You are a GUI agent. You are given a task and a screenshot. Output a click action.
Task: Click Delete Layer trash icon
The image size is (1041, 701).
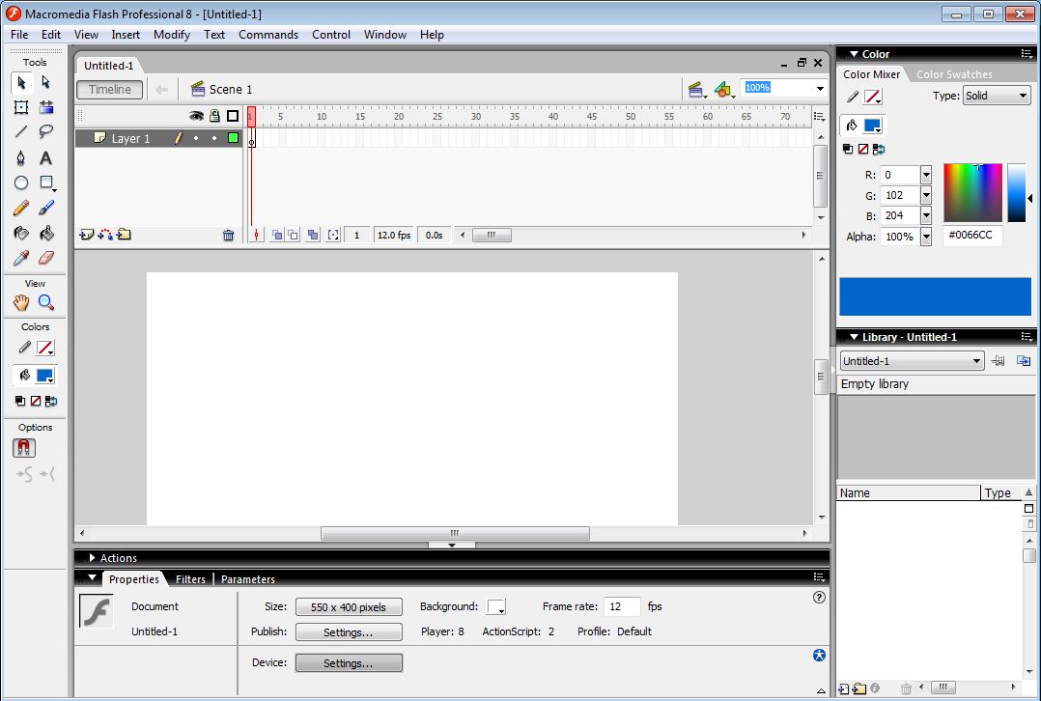228,235
